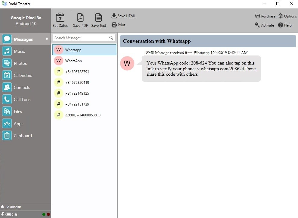Open the Help menu

[x=285, y=25]
